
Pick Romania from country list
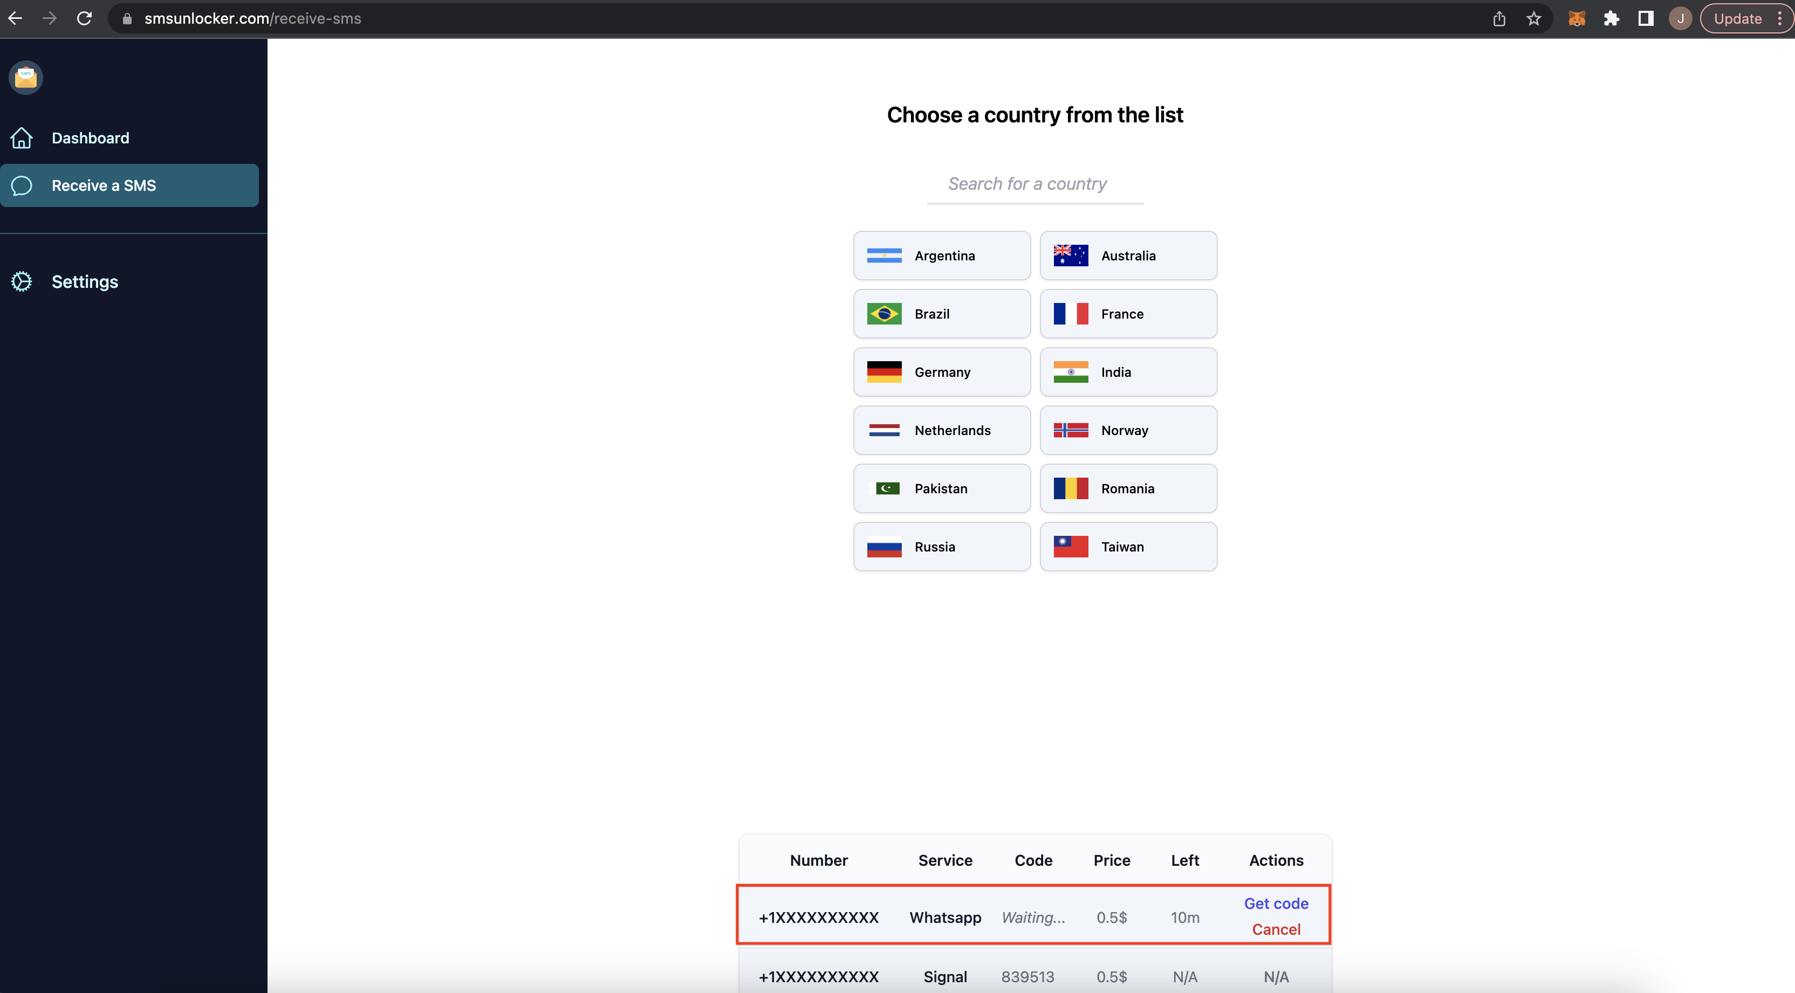pos(1128,489)
